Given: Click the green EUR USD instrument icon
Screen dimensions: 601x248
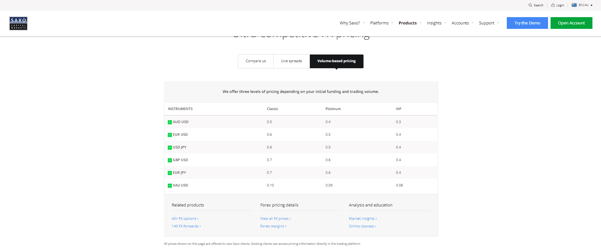Looking at the screenshot, I should pos(170,135).
